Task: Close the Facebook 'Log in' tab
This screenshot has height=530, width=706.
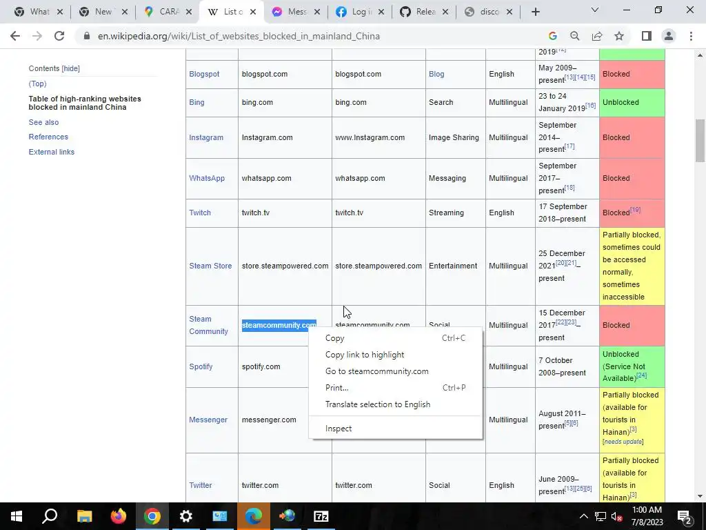Action: point(381,12)
